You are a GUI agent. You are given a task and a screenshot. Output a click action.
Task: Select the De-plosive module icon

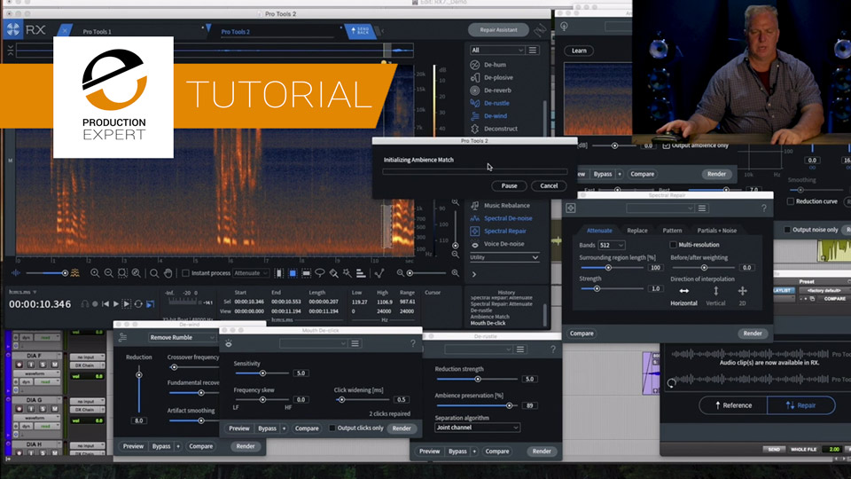click(475, 78)
